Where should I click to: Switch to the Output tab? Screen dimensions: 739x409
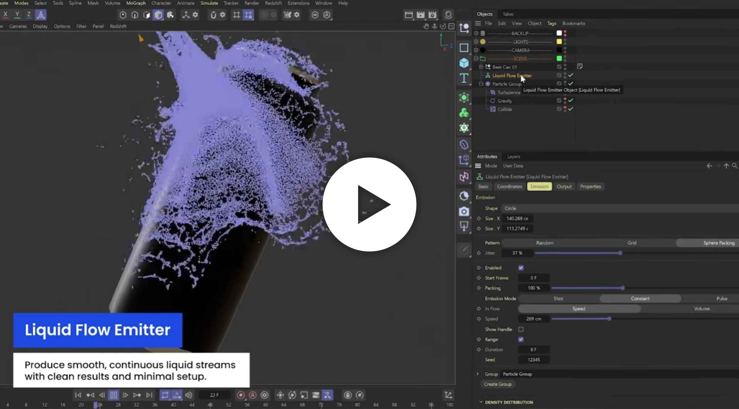(564, 187)
